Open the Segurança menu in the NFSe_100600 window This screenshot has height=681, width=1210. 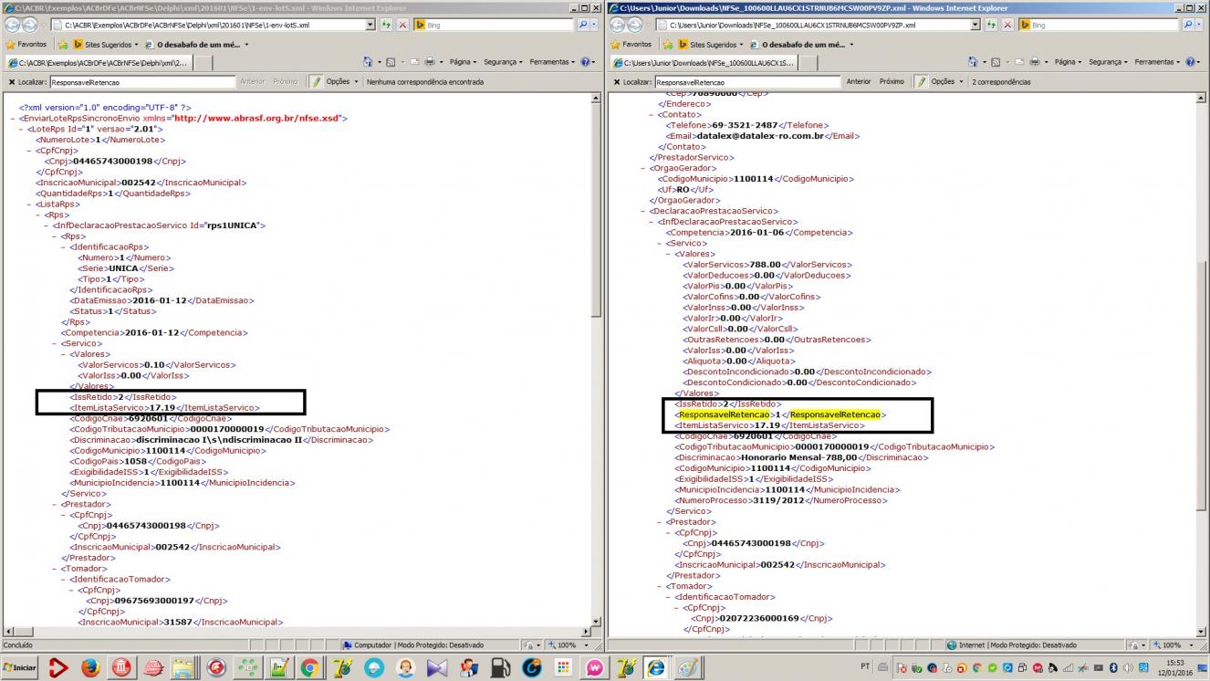point(1106,62)
